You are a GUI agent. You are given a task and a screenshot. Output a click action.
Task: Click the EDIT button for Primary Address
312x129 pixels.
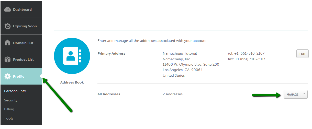point(303,54)
